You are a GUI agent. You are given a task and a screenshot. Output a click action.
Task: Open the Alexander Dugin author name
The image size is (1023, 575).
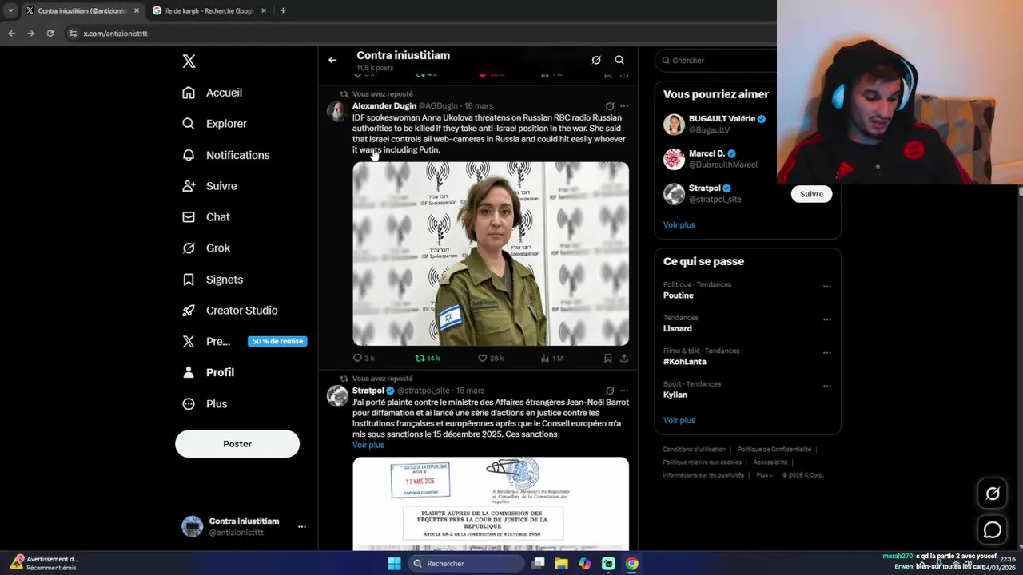click(x=384, y=106)
